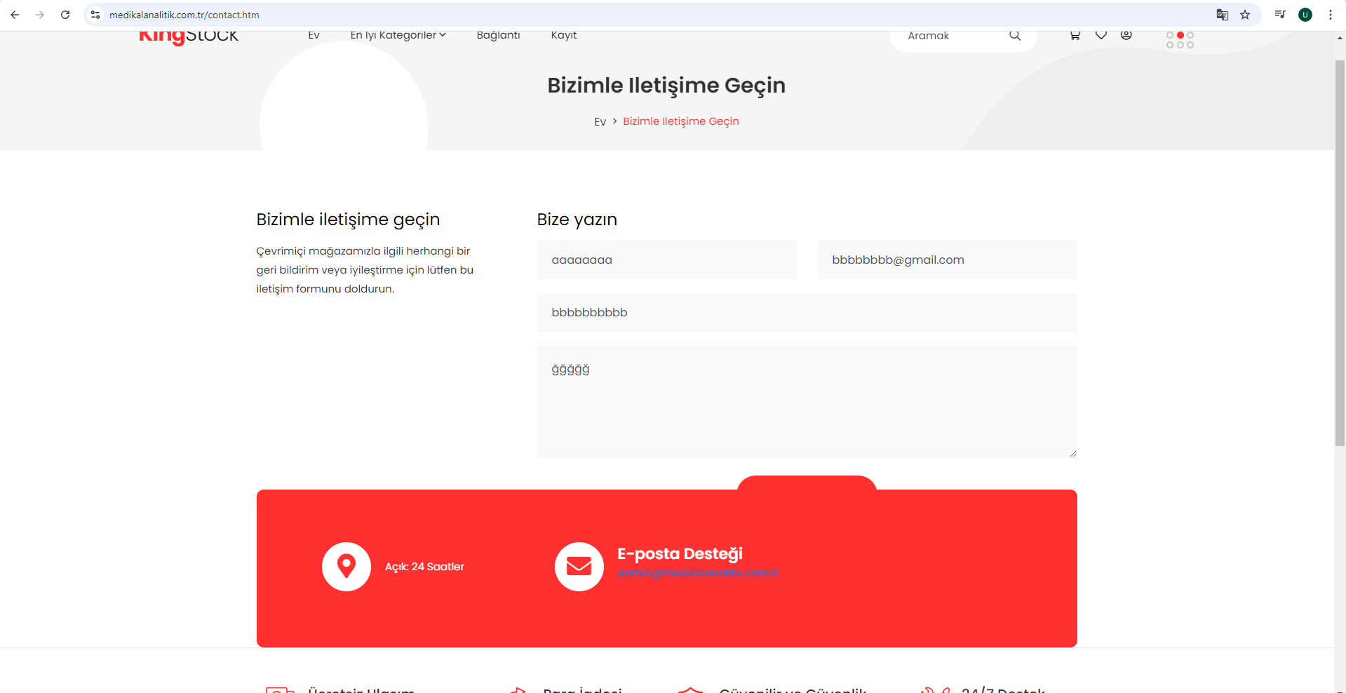1346x693 pixels.
Task: Open the wishlist heart icon
Action: 1101,35
